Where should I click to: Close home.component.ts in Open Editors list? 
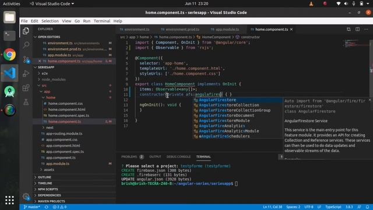(40, 61)
